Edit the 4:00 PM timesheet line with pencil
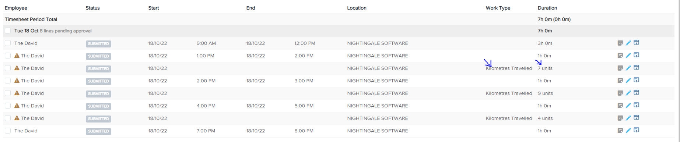This screenshot has height=142, width=680. pyautogui.click(x=628, y=106)
